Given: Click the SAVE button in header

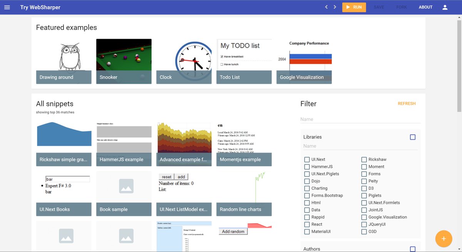Looking at the screenshot, I should tap(379, 7).
